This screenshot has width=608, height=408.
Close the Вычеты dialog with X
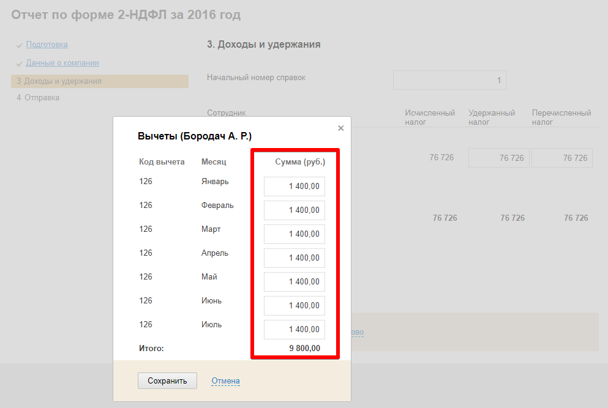point(340,128)
